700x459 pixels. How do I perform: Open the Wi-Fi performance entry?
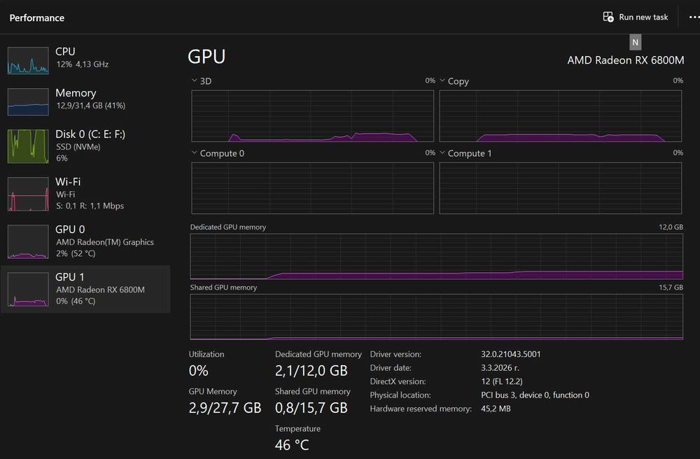point(85,194)
